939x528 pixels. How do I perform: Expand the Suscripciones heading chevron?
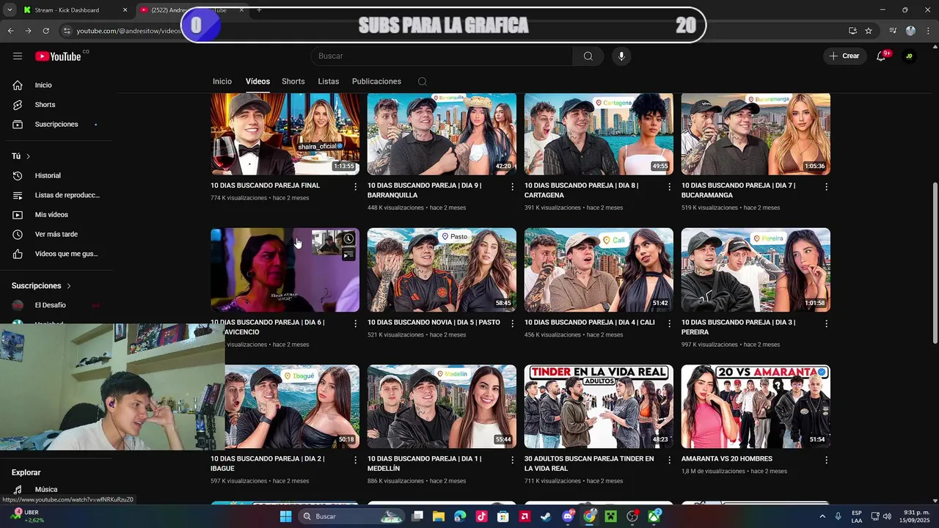click(x=69, y=286)
